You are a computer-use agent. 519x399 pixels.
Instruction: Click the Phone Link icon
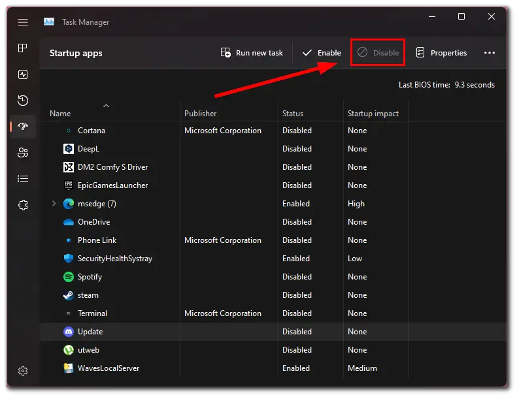pyautogui.click(x=69, y=240)
